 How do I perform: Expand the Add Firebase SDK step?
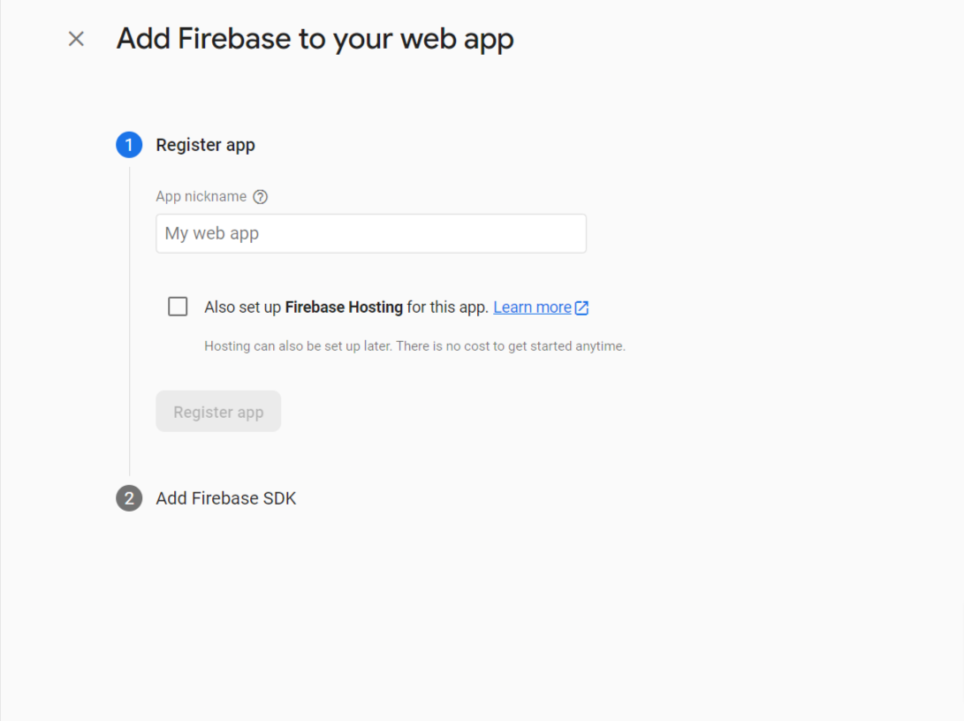point(226,498)
